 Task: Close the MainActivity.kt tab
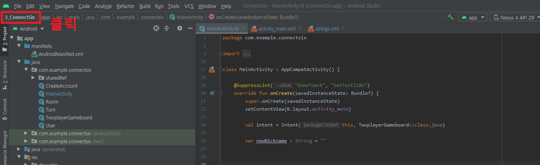243,29
